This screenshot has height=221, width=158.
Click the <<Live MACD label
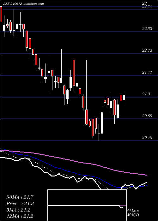(x=133, y=213)
